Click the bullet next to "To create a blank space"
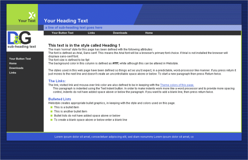 click(51, 119)
